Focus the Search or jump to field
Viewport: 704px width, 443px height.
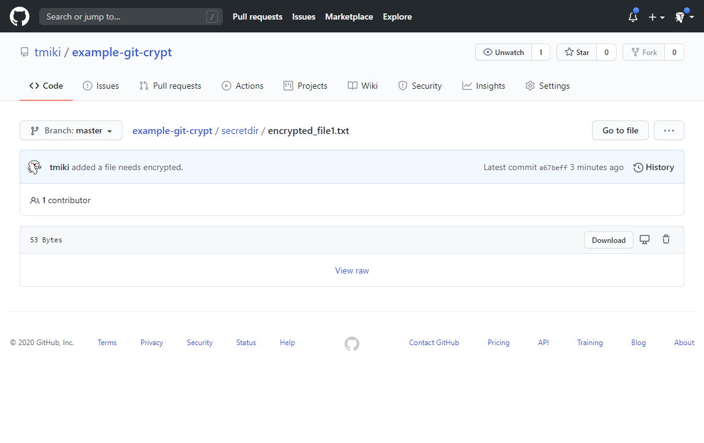[130, 17]
